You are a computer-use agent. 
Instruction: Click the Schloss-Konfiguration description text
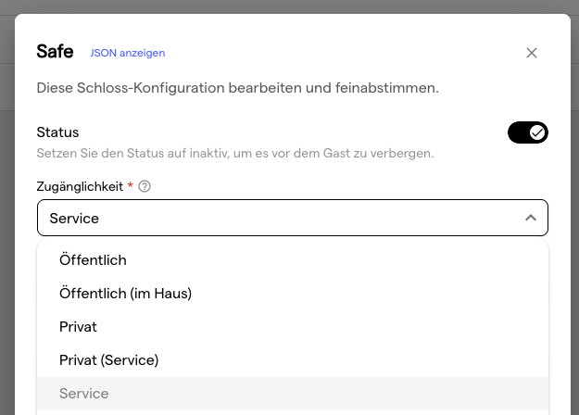pyautogui.click(x=237, y=89)
